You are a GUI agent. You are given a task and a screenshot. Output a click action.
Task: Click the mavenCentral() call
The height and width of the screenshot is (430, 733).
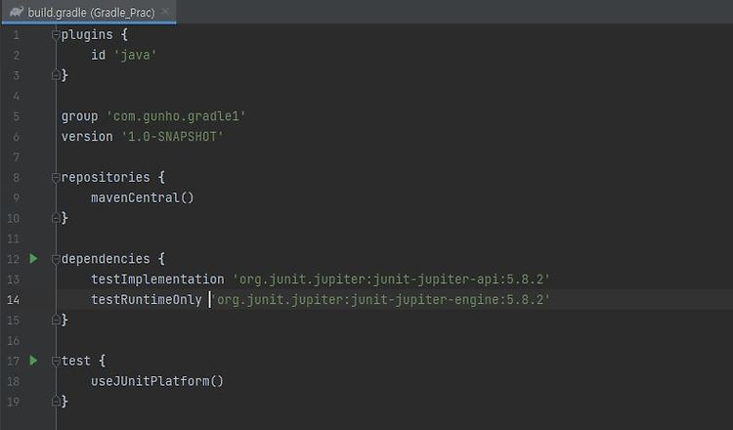(142, 197)
